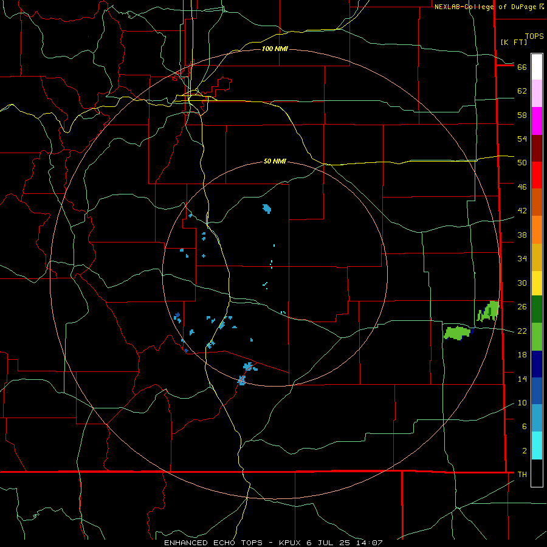Click the "54" legend value

click(522, 139)
